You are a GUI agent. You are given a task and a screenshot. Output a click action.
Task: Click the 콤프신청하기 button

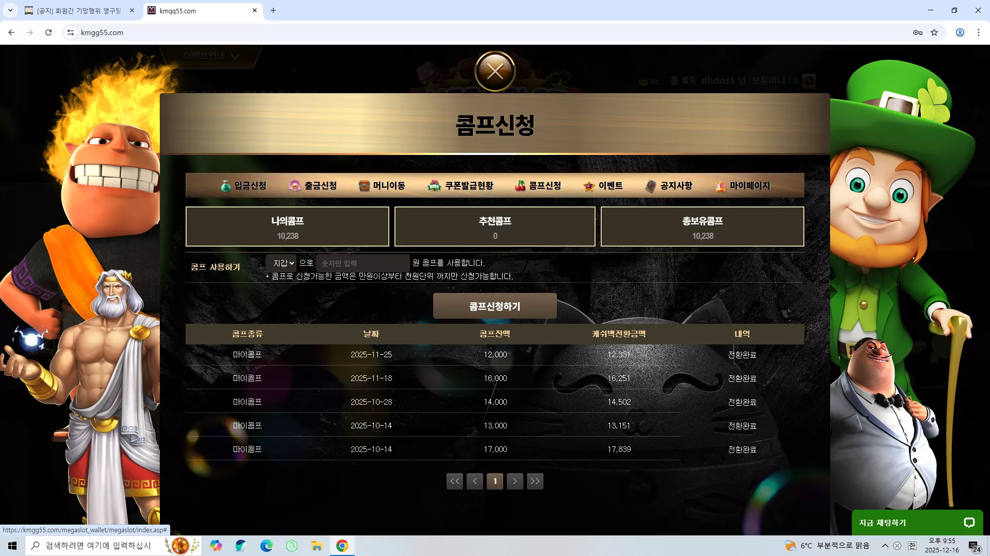coord(495,306)
